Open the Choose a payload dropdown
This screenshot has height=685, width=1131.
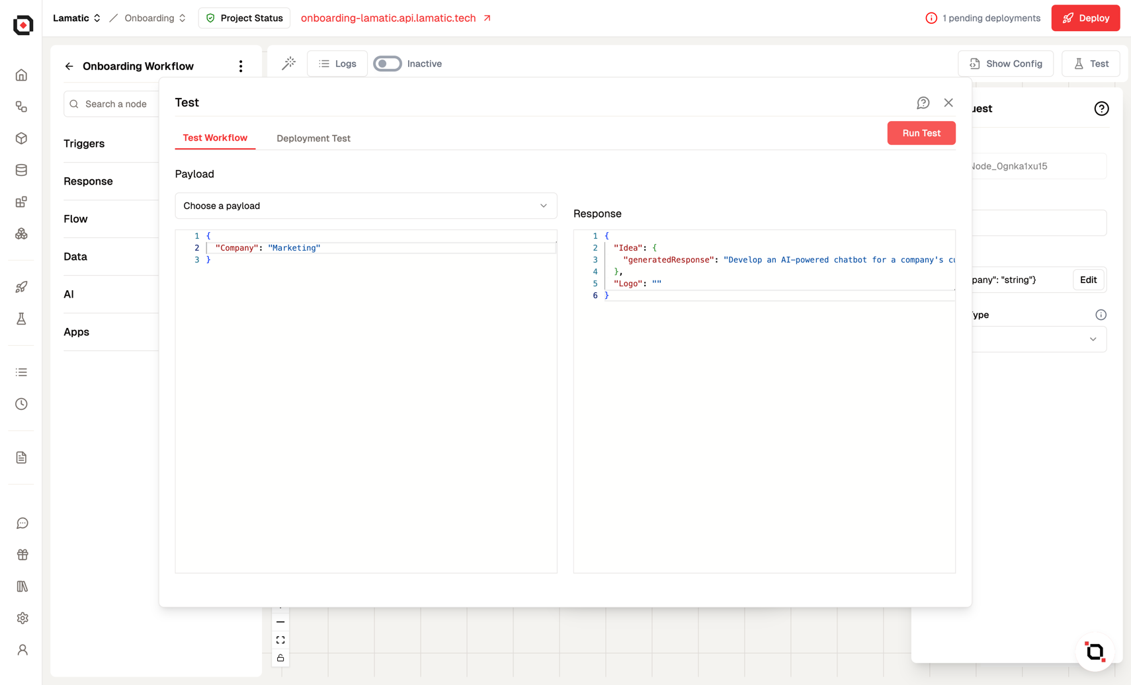[x=366, y=206]
